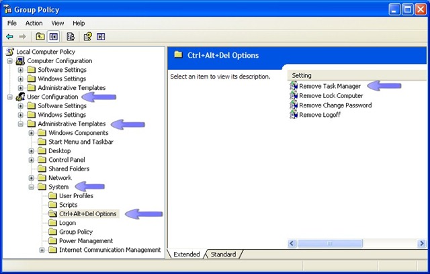Viewport: 430px width, 274px height.
Task: Switch to the Extended tab
Action: [x=187, y=255]
